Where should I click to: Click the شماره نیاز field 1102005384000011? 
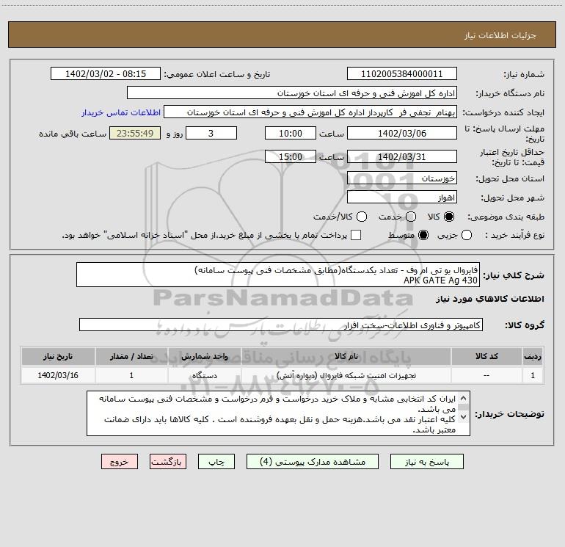click(402, 74)
